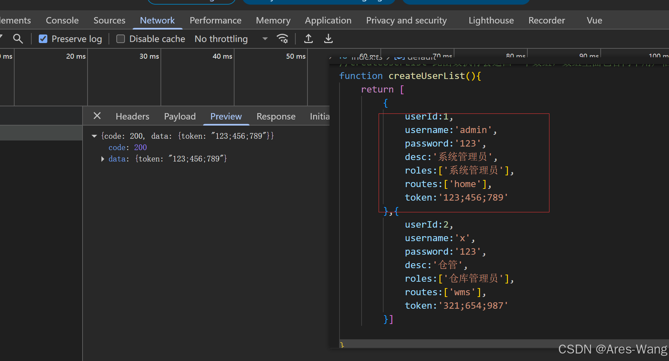669x361 pixels.
Task: Select the Preview tab
Action: (226, 116)
